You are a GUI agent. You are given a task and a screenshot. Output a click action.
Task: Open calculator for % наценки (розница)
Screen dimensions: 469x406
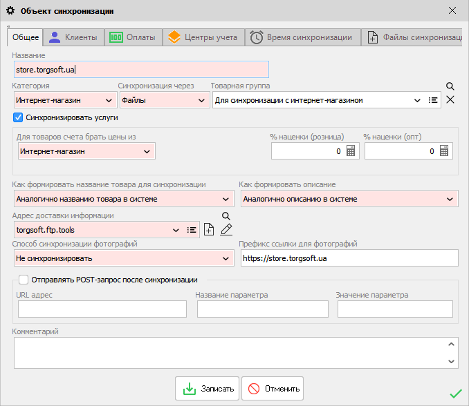click(x=351, y=151)
